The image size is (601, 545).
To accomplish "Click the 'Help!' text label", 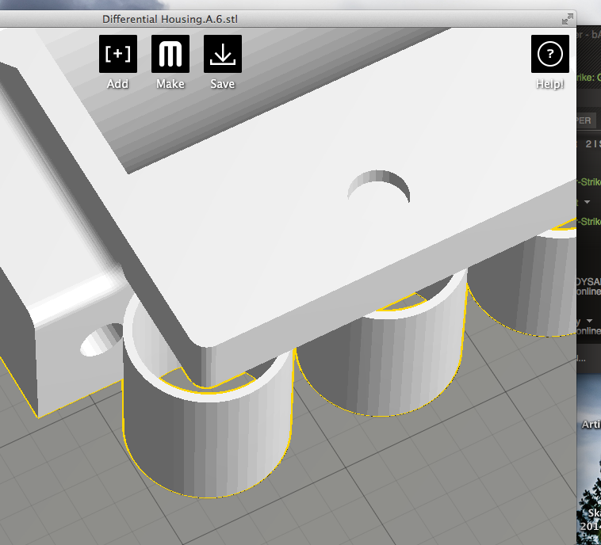I will (x=549, y=84).
